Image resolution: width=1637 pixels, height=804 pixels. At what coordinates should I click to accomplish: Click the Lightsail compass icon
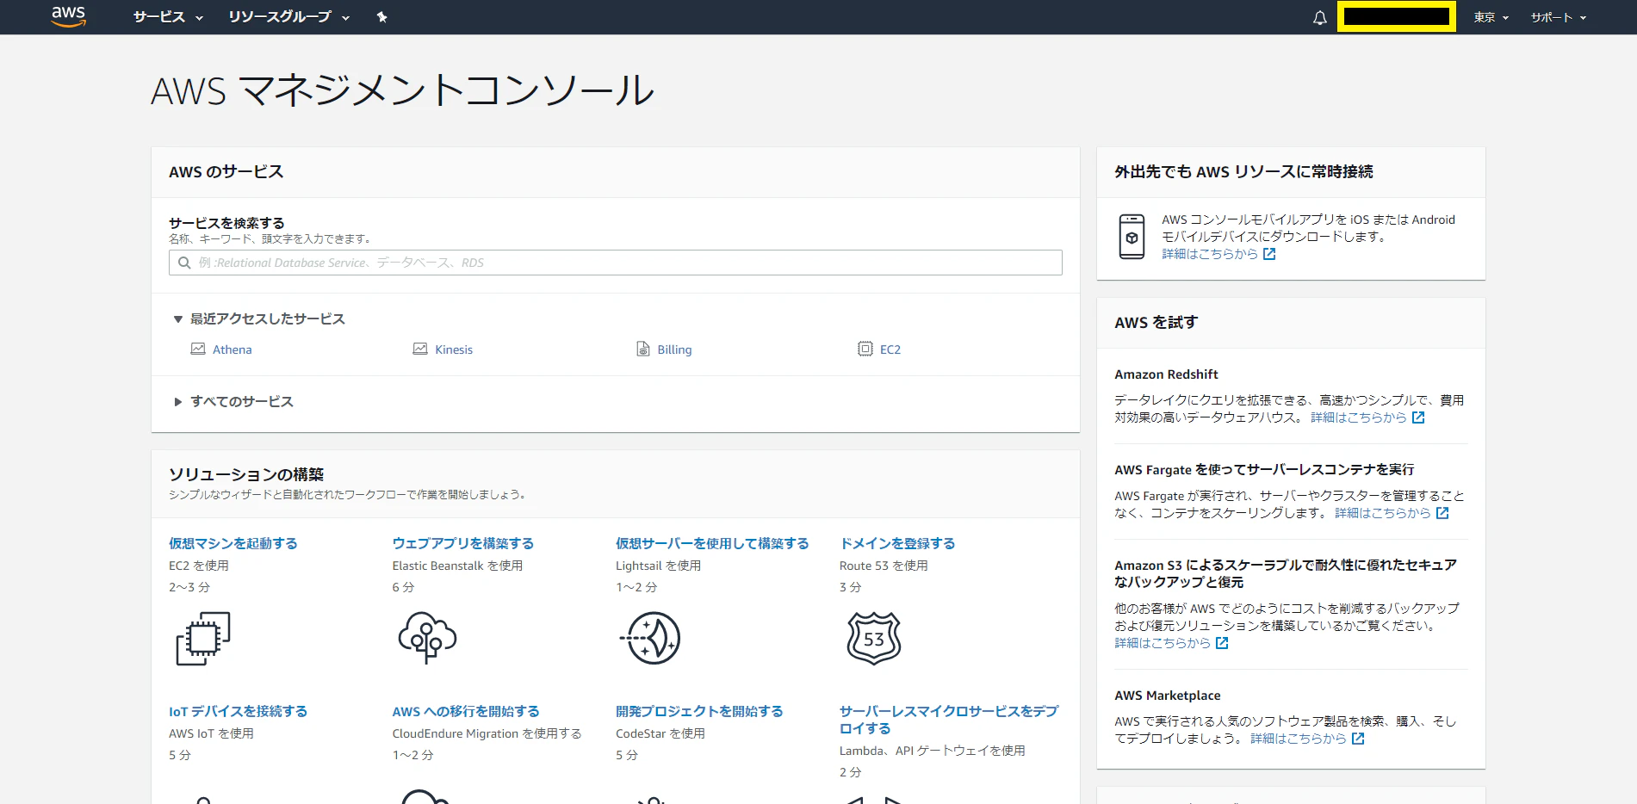click(x=651, y=638)
